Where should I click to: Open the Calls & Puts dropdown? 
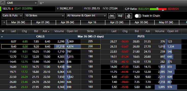(x=12, y=16)
